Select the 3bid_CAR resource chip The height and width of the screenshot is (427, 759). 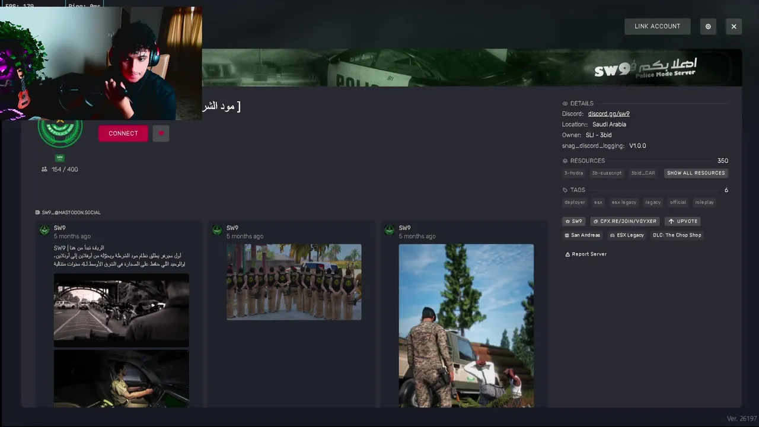point(643,173)
